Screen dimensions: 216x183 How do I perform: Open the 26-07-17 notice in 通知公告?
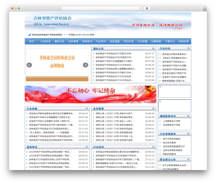pyautogui.click(x=114, y=54)
